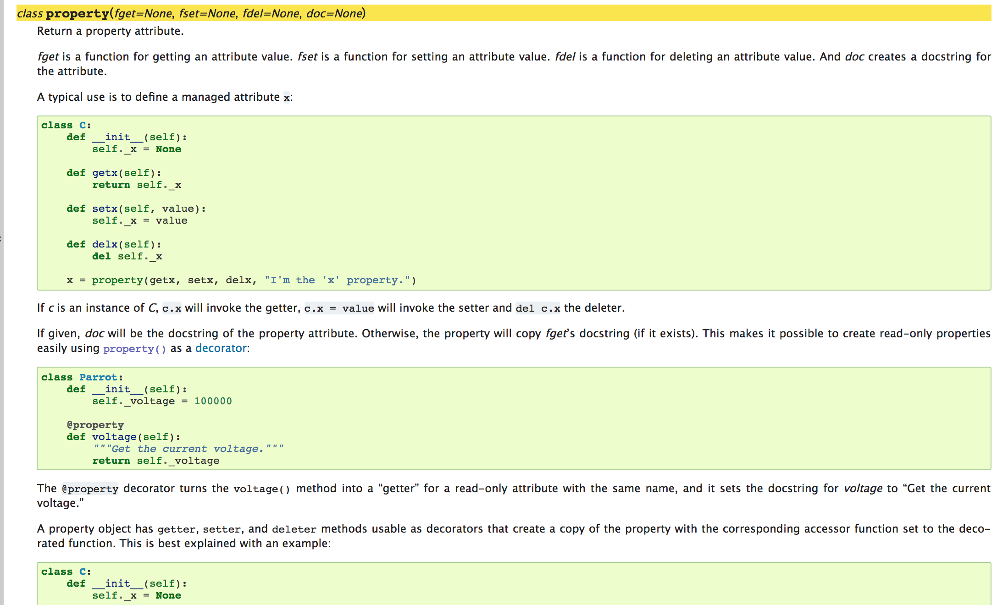Viewport: 997px width, 605px height.
Task: Click the inline 'del c.x' code snippet
Action: (538, 308)
